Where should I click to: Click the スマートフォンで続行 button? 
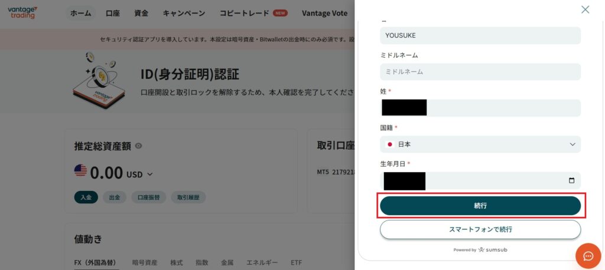tap(480, 229)
